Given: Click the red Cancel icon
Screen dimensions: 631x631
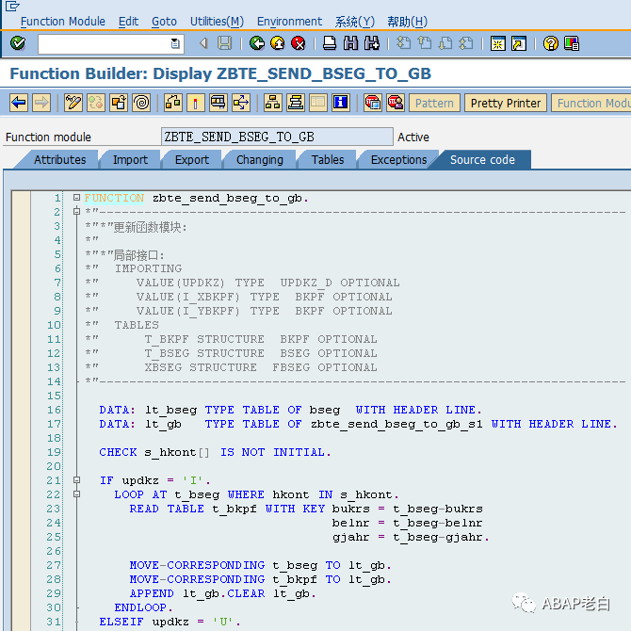Looking at the screenshot, I should coord(299,43).
